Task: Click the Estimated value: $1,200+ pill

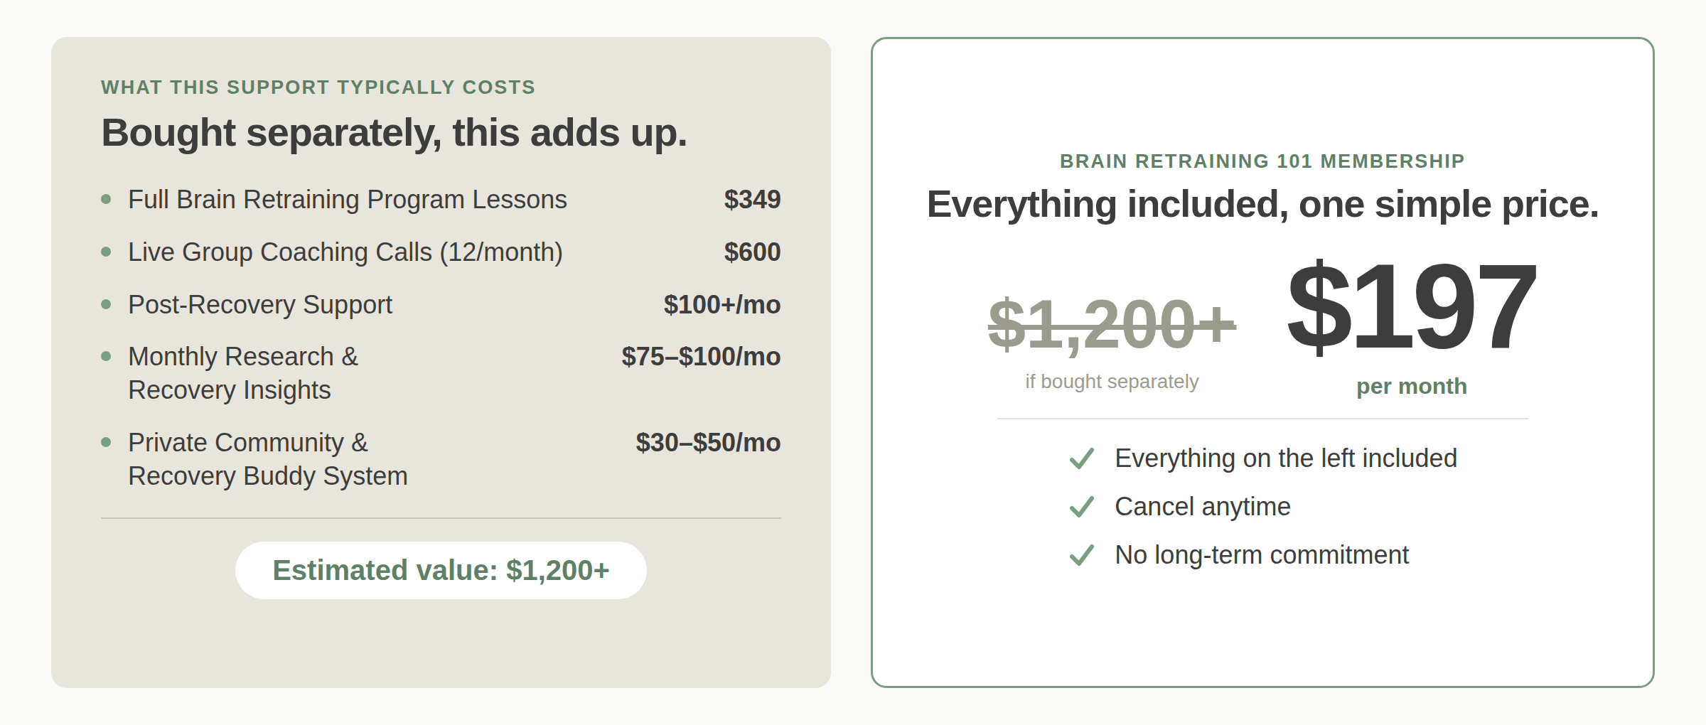Action: pyautogui.click(x=441, y=570)
